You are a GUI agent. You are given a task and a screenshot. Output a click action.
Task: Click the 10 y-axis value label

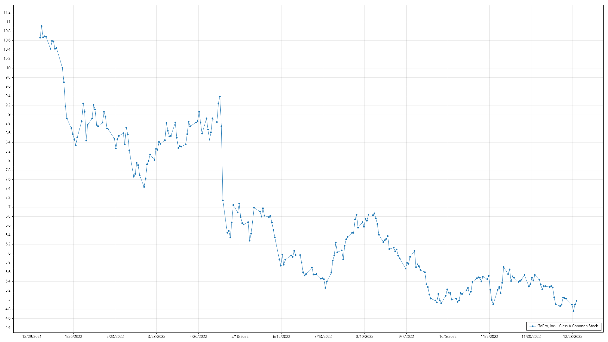point(8,68)
